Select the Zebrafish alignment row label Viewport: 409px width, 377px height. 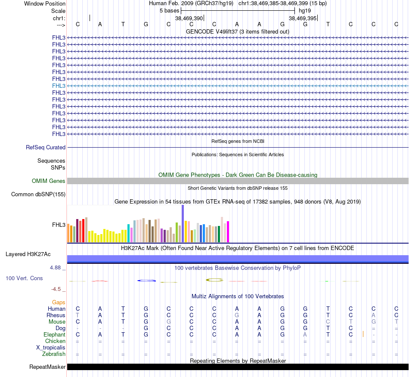tap(54, 354)
